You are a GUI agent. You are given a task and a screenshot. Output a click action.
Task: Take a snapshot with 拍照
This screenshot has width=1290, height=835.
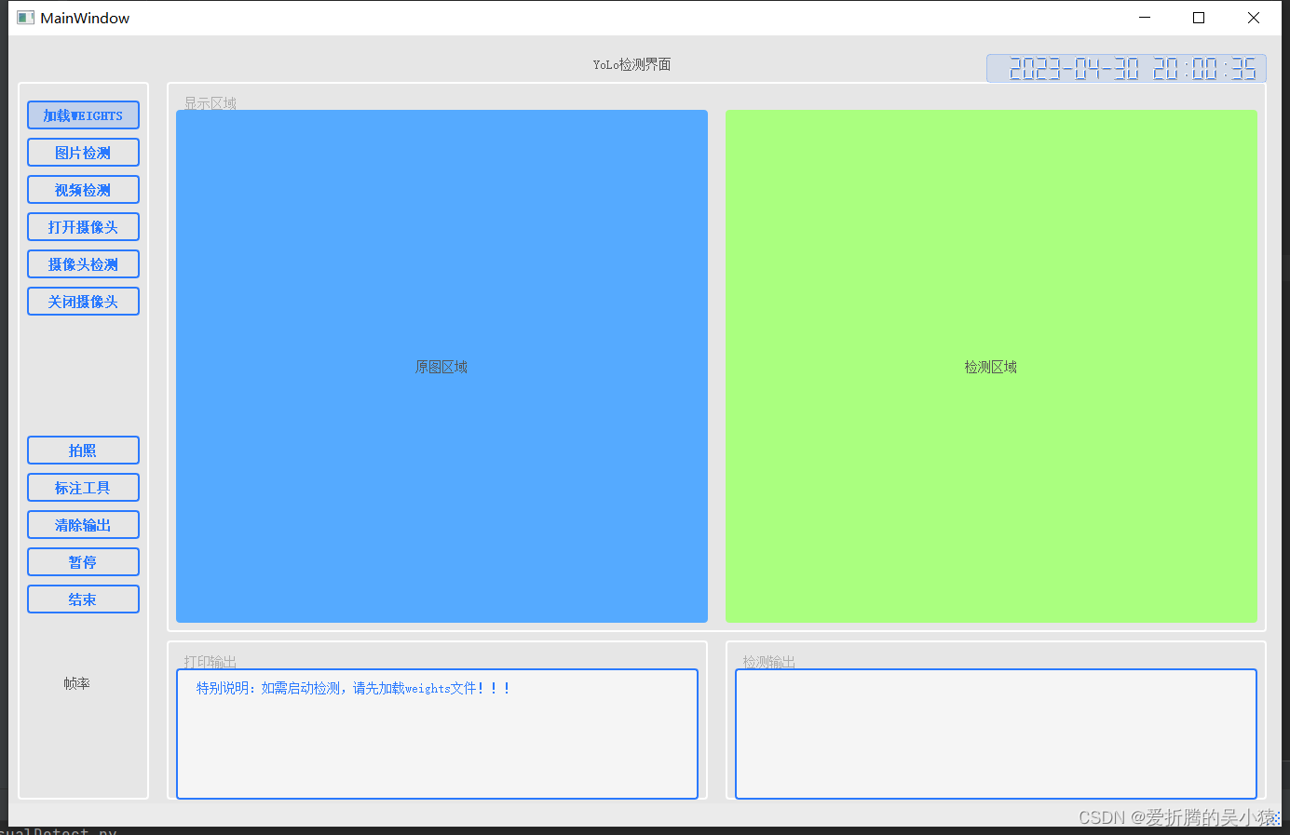[83, 451]
